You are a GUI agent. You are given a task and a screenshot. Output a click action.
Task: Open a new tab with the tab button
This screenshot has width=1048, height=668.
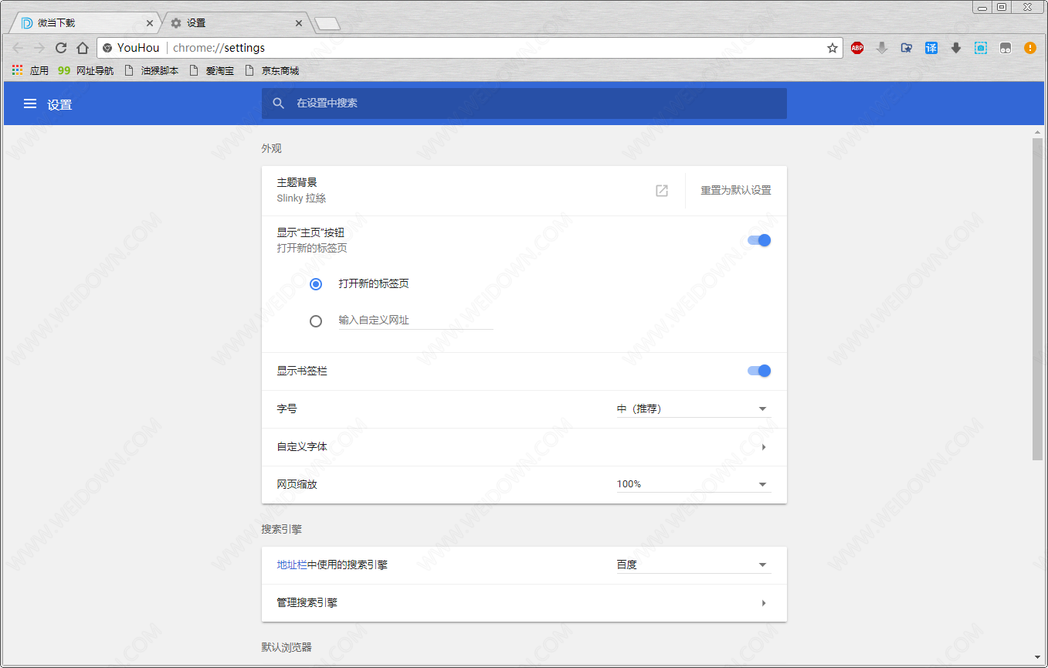[327, 24]
